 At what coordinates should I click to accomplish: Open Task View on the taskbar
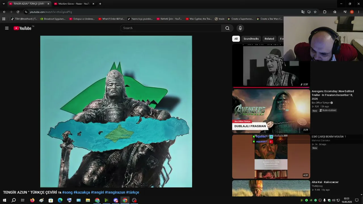(23, 200)
